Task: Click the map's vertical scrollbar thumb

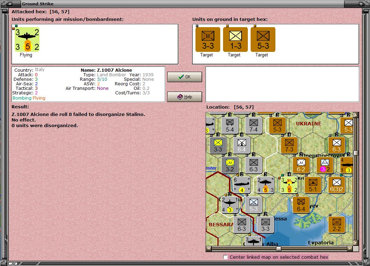Action: coord(356,153)
